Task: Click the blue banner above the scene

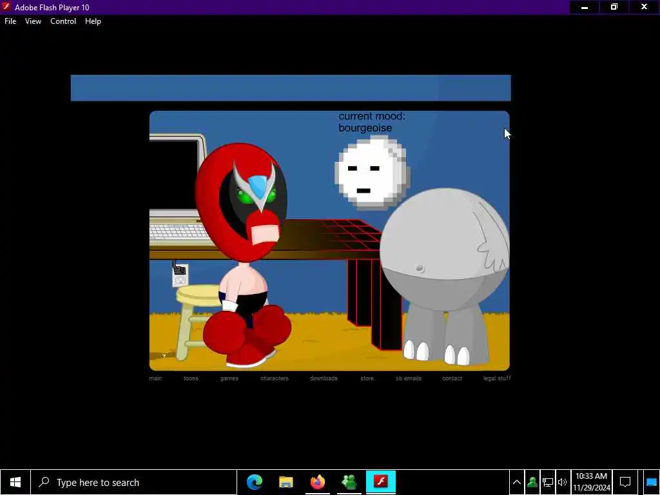Action: coord(291,88)
